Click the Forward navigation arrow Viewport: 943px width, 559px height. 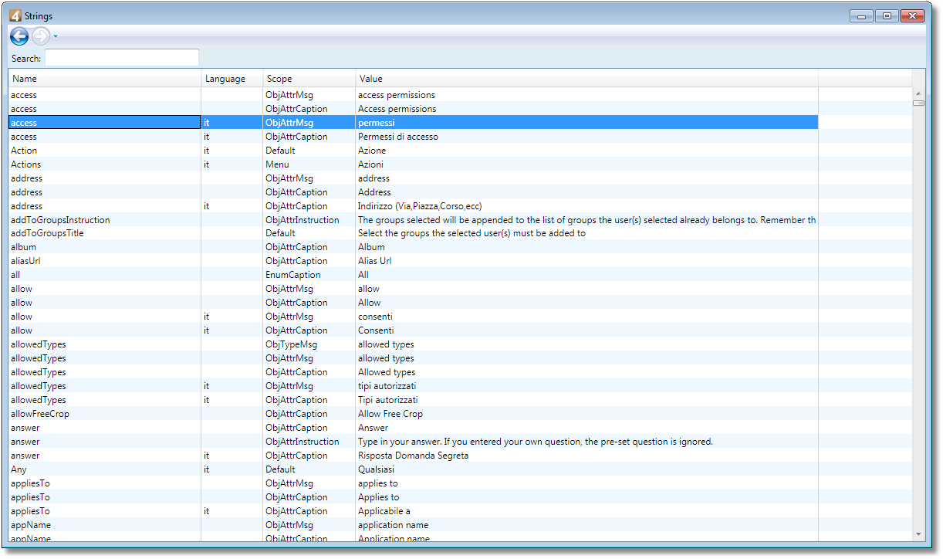pos(41,36)
